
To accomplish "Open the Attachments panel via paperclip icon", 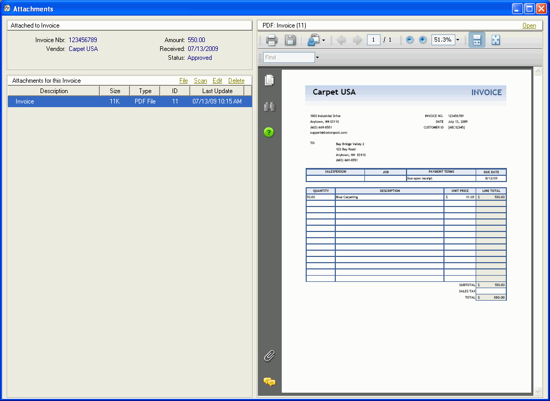I will [x=269, y=356].
